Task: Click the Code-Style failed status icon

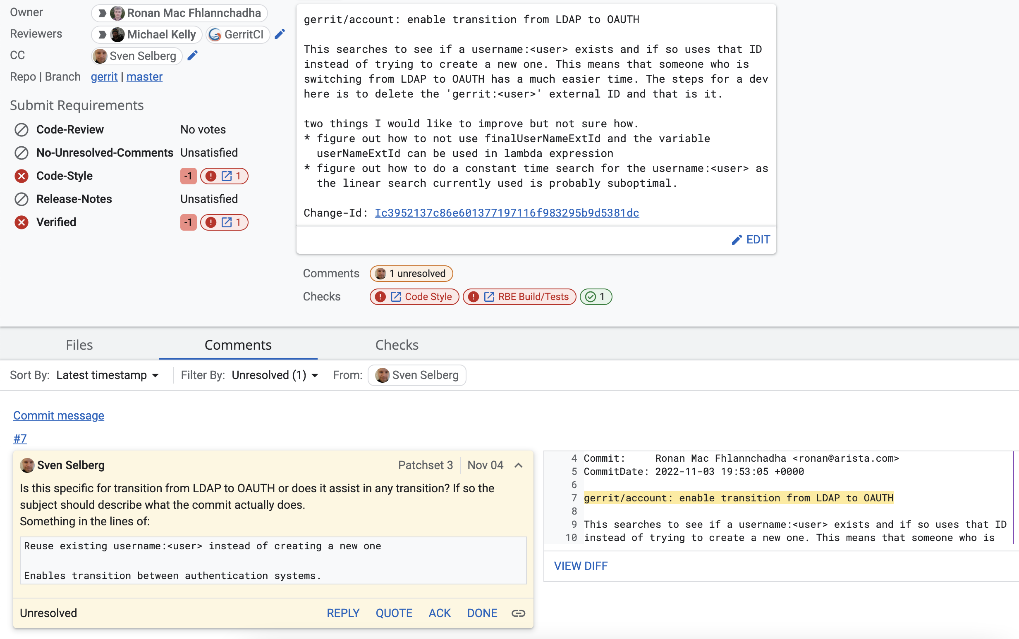Action: tap(22, 176)
